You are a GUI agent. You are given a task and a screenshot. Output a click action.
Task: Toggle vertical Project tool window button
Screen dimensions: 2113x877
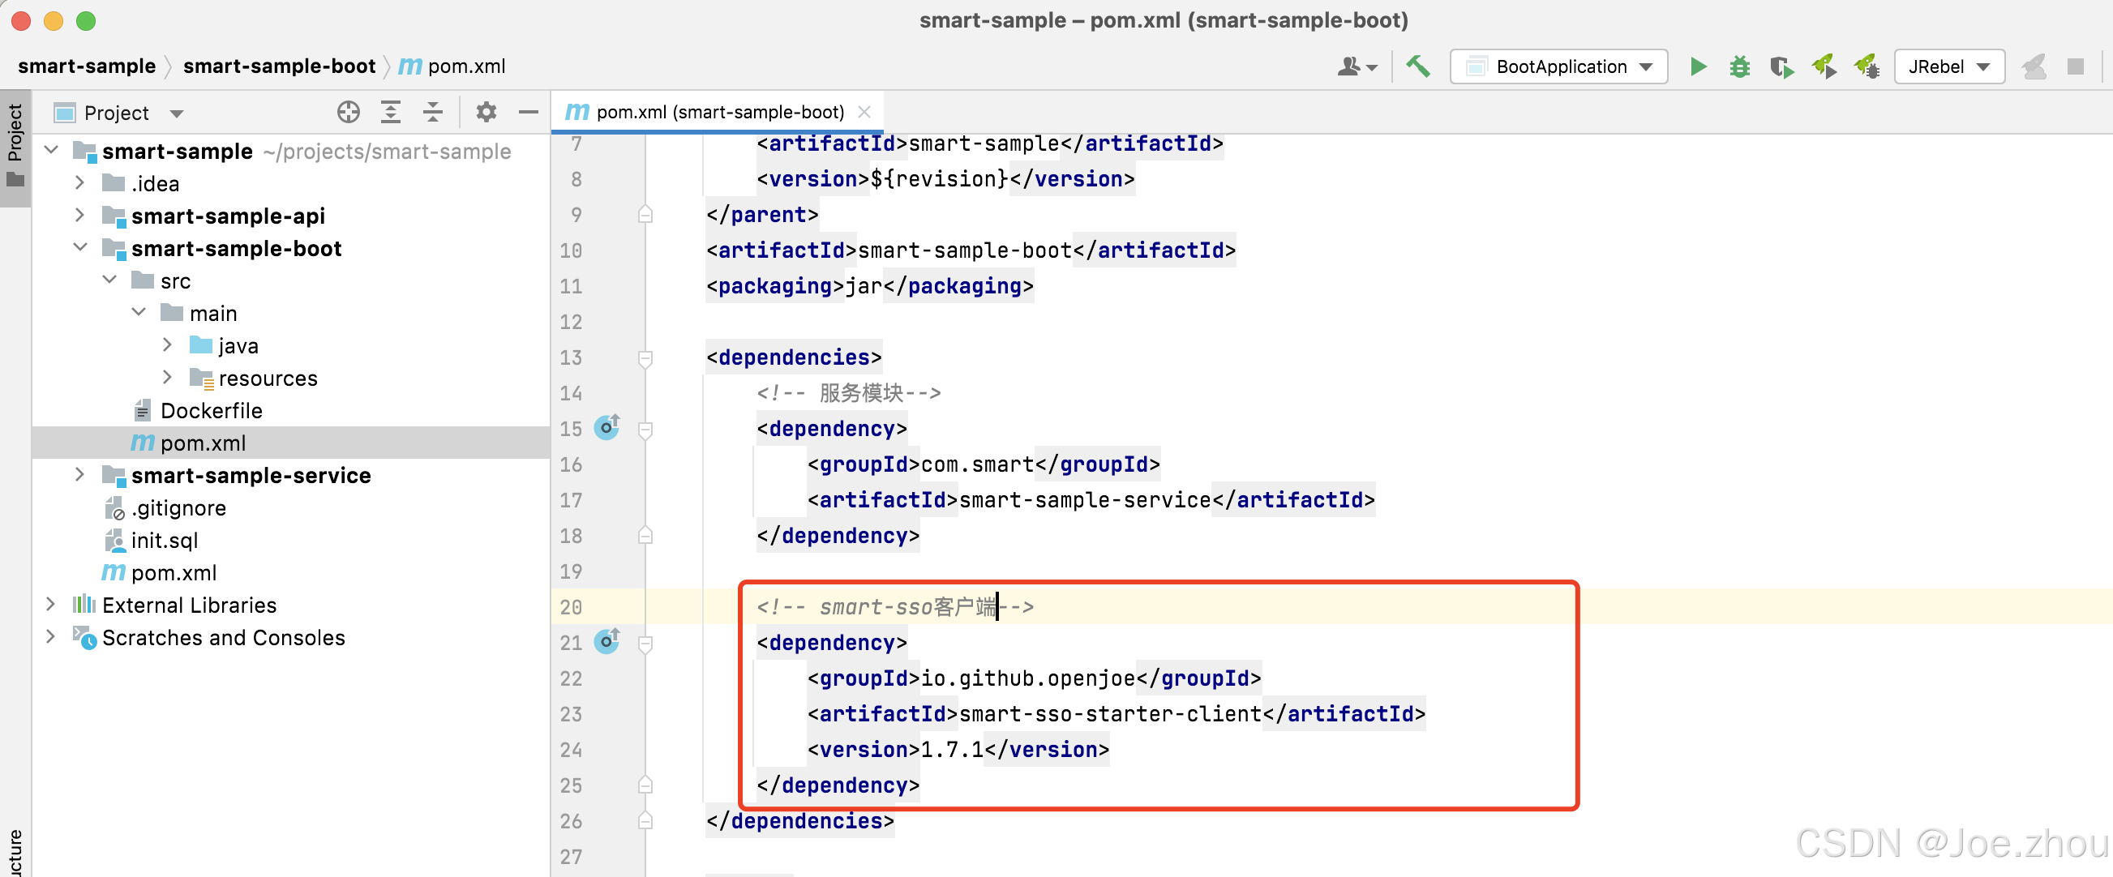pos(15,144)
